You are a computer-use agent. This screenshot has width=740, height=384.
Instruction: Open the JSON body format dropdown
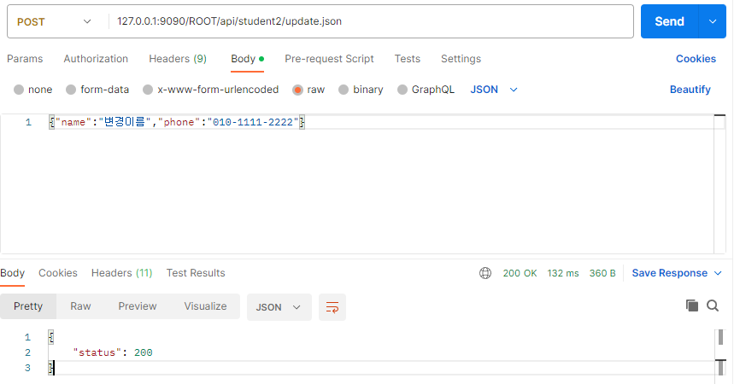click(x=494, y=90)
